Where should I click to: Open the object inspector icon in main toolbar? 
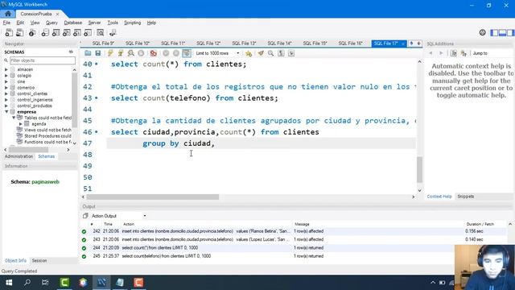pyautogui.click(x=32, y=32)
